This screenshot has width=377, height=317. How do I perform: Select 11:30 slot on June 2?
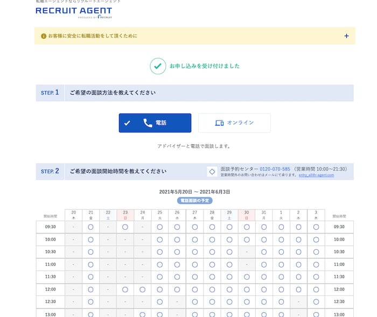tap(298, 277)
